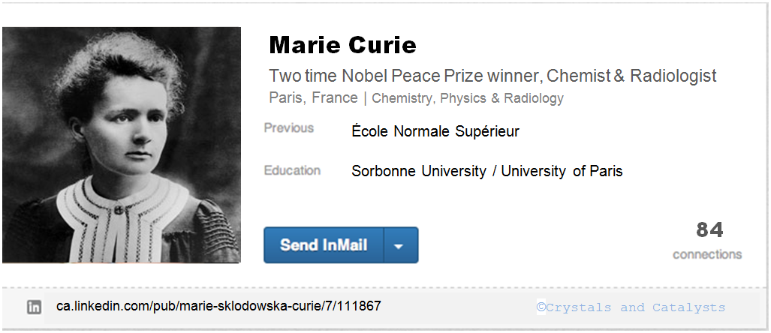Select the University of Paris text

click(x=562, y=171)
